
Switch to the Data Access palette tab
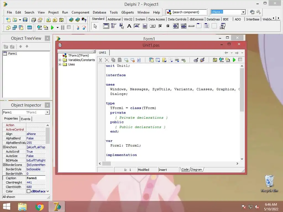[156, 19]
